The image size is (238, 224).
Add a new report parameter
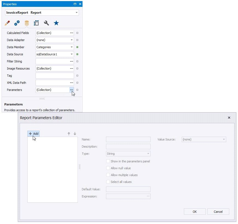tap(34, 134)
